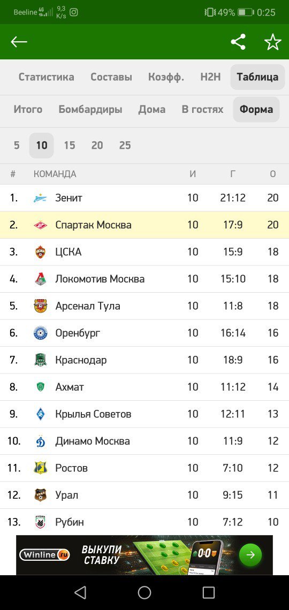Image resolution: width=289 pixels, height=610 pixels.
Task: Open the Динамо Москва team row
Action: click(x=144, y=441)
